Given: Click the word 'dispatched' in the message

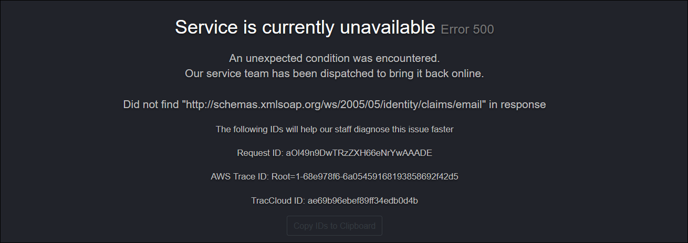Looking at the screenshot, I should [x=346, y=73].
